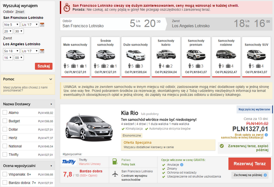Expand the Pomoc help panel
This screenshot has height=187, width=274.
50,79
